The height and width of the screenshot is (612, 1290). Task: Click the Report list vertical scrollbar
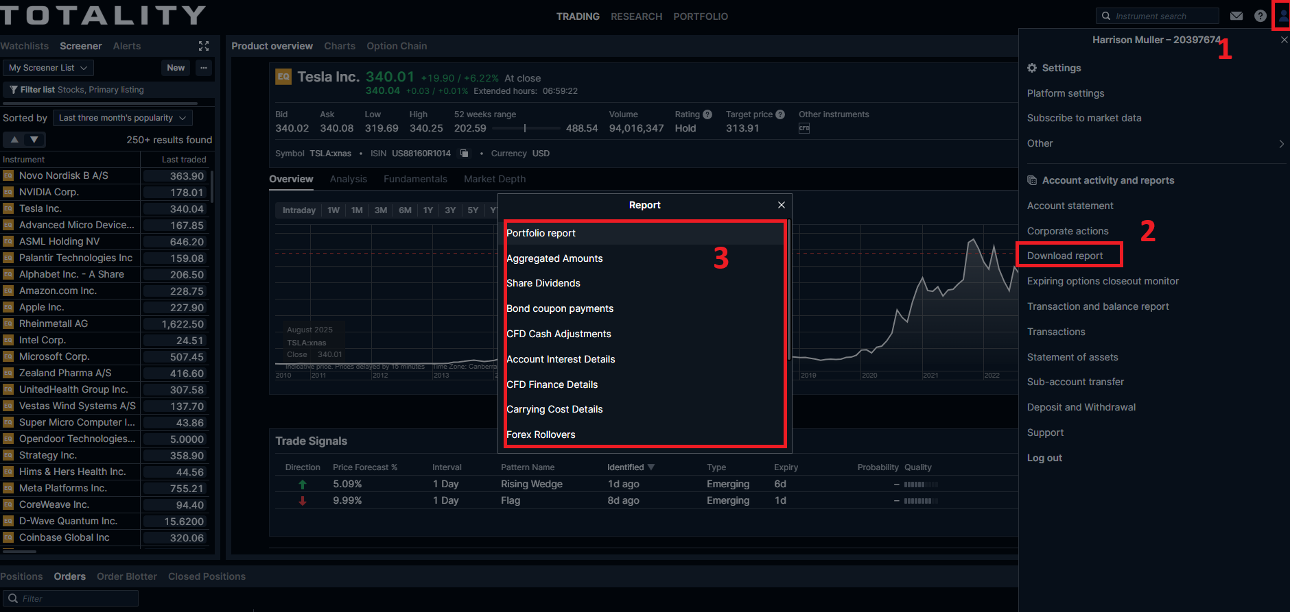pos(789,289)
